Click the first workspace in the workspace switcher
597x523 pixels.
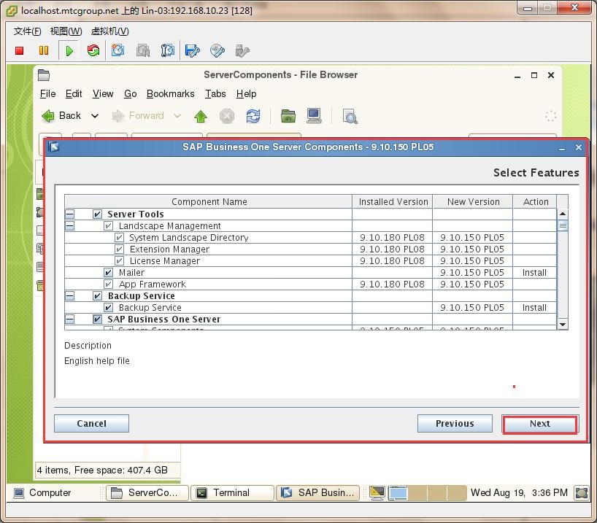coord(398,492)
